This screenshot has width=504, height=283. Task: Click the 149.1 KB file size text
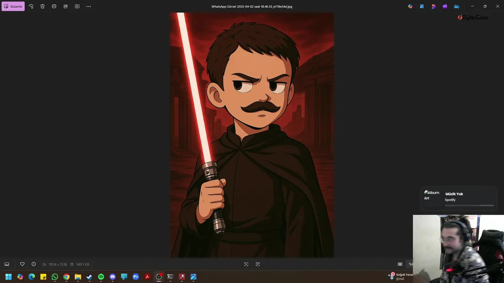pos(82,265)
